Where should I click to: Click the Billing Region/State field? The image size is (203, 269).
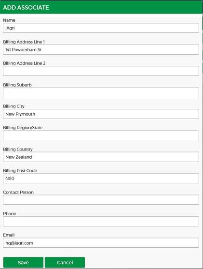pos(101,135)
